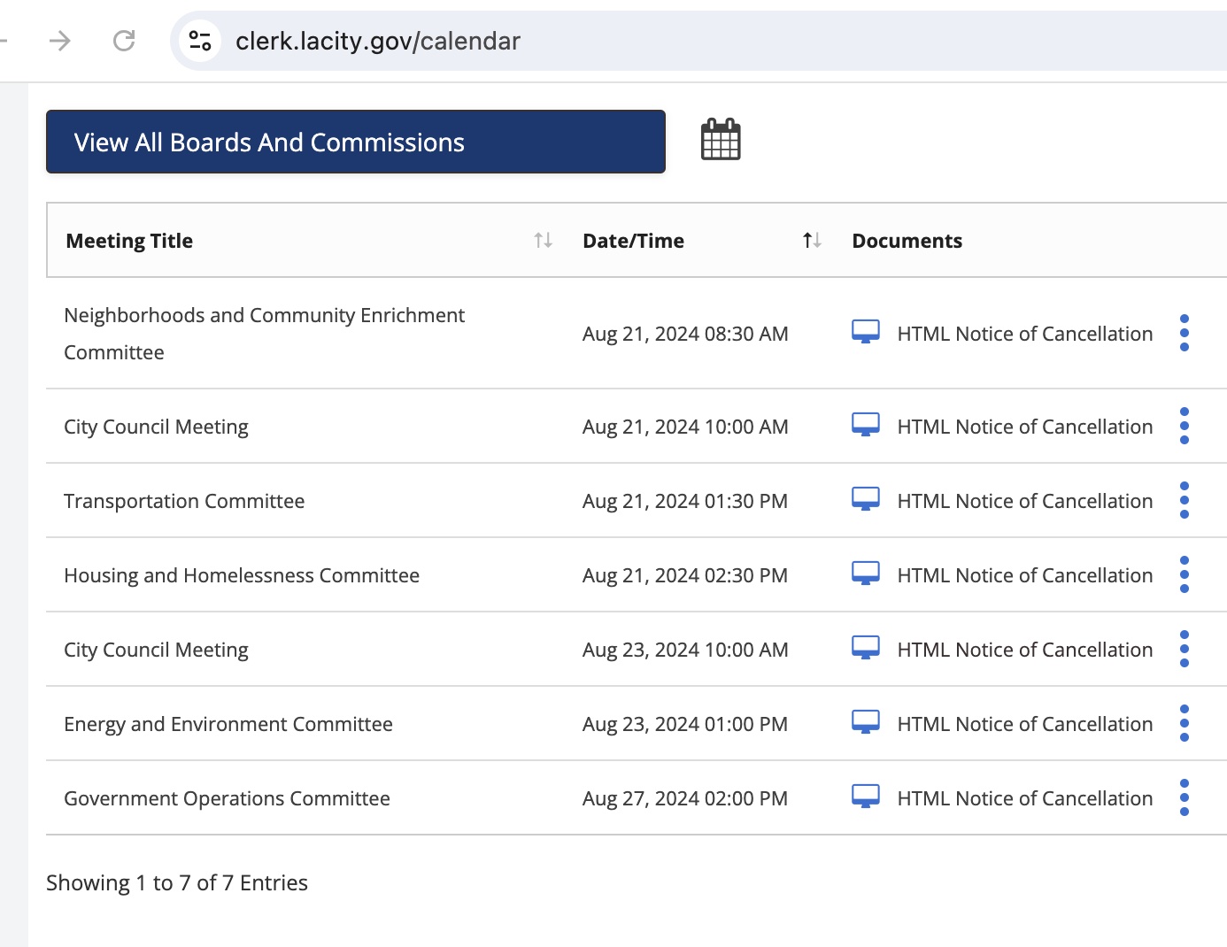1227x947 pixels.
Task: Click monitor icon for Transportation Committee row
Action: click(865, 500)
